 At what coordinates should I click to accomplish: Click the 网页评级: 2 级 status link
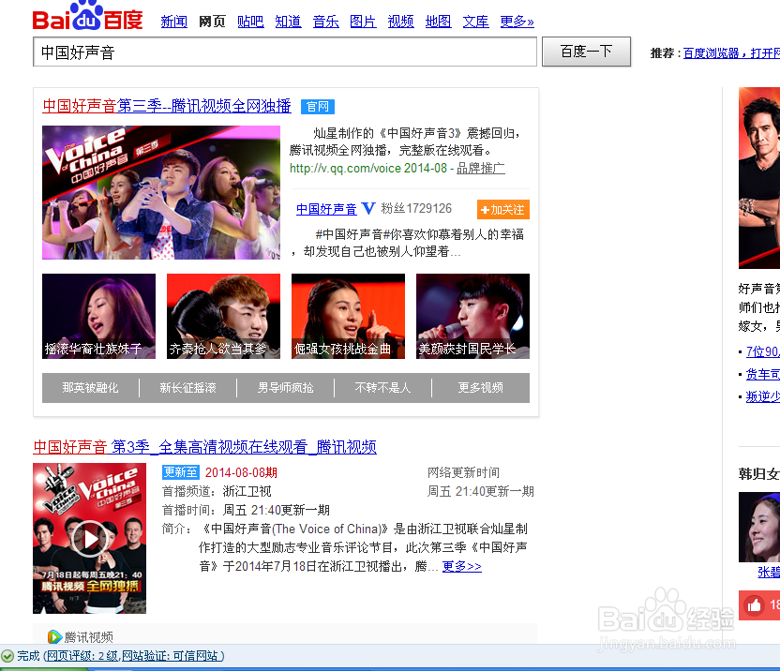point(82,656)
